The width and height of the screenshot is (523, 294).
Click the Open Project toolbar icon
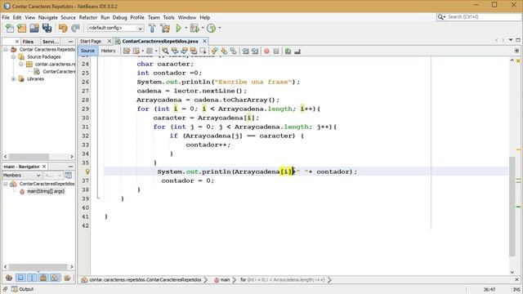(34, 29)
